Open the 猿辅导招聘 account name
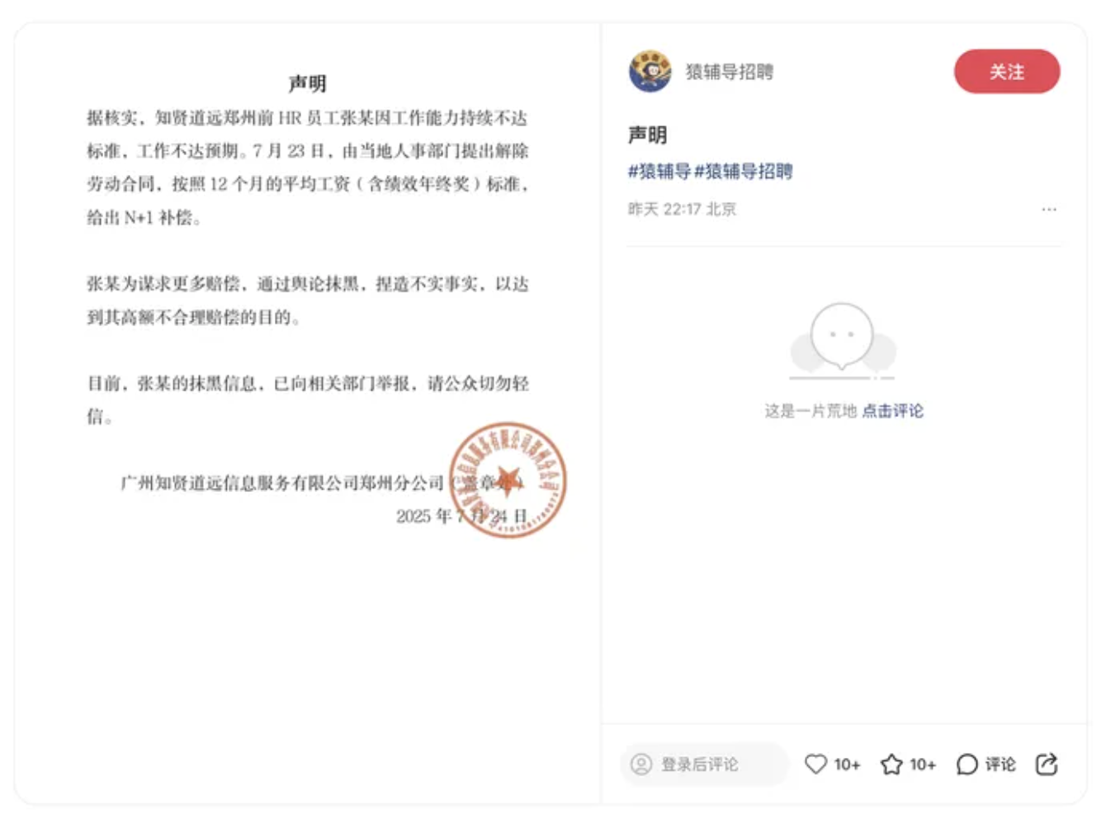 tap(730, 72)
